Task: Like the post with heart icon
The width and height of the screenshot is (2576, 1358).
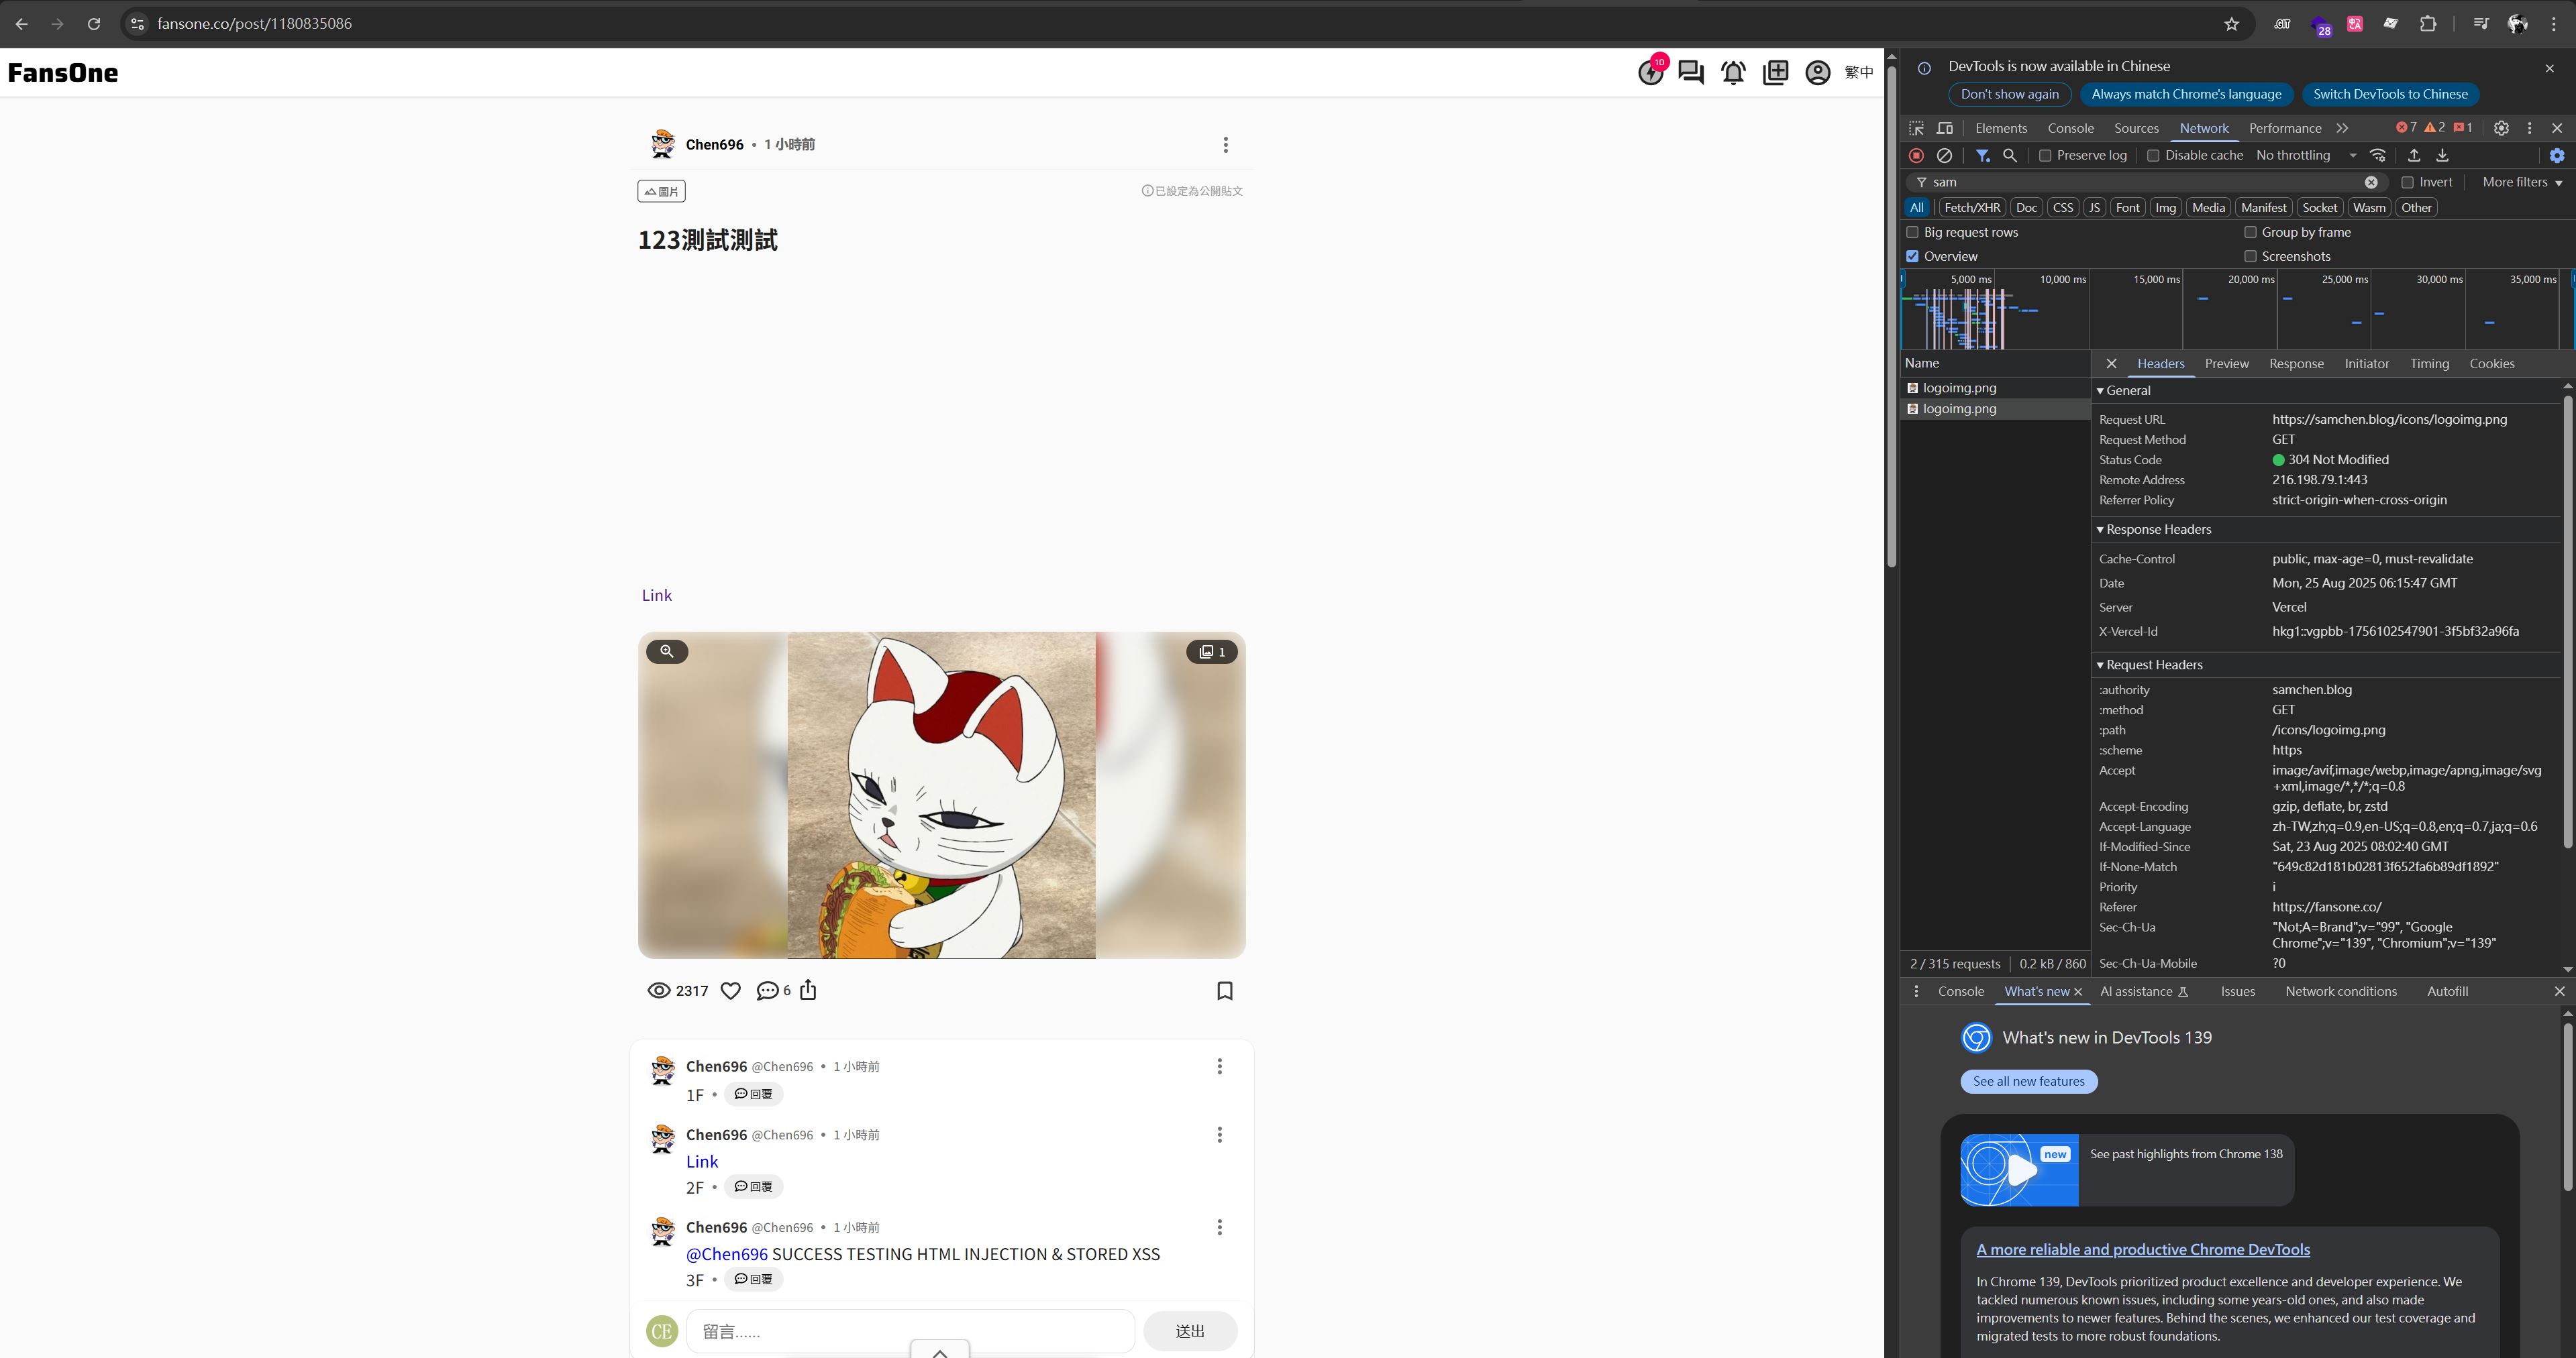Action: click(731, 991)
